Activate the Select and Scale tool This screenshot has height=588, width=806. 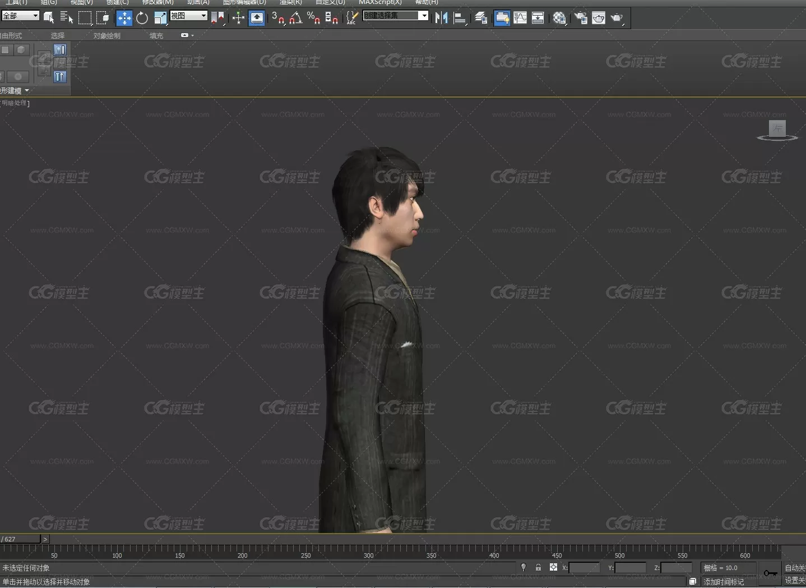point(160,18)
